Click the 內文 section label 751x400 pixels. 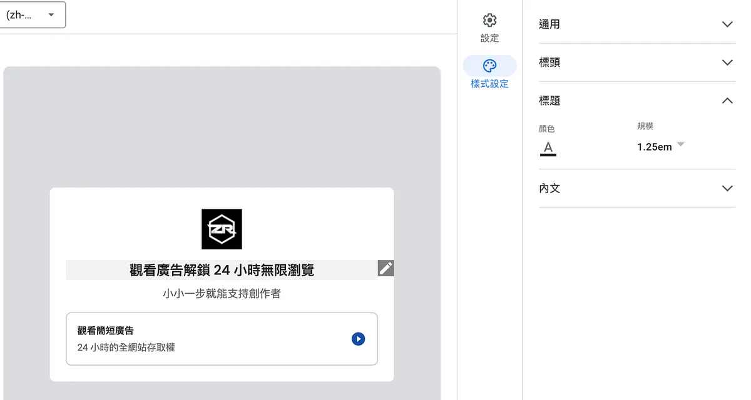point(549,188)
